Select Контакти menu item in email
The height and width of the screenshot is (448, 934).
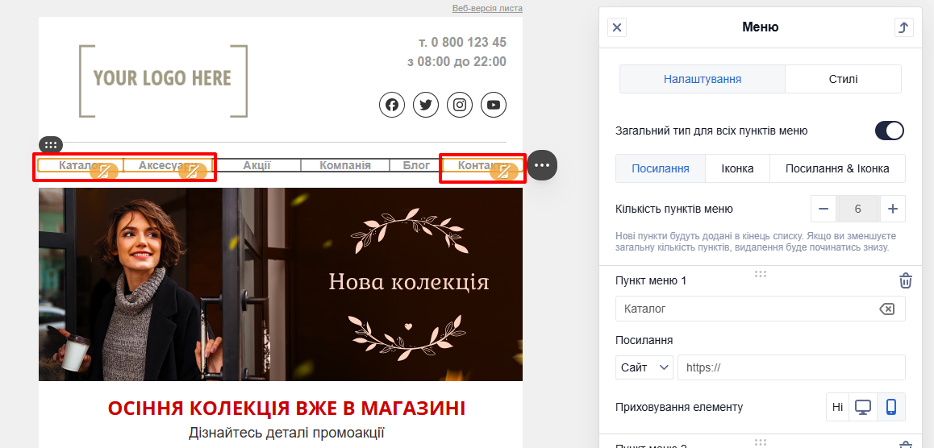(x=482, y=165)
